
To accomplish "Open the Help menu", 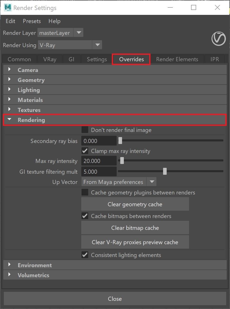I will pyautogui.click(x=54, y=21).
